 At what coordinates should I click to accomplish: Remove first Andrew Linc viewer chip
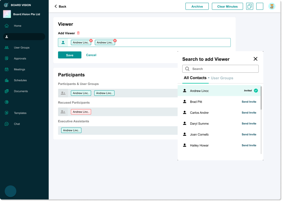pyautogui.click(x=91, y=40)
